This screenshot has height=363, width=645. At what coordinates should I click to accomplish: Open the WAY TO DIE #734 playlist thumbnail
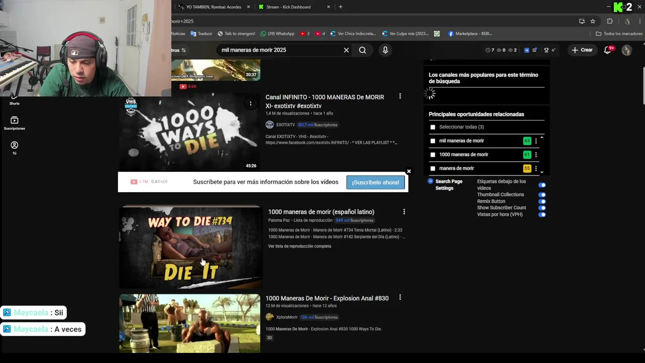(190, 247)
